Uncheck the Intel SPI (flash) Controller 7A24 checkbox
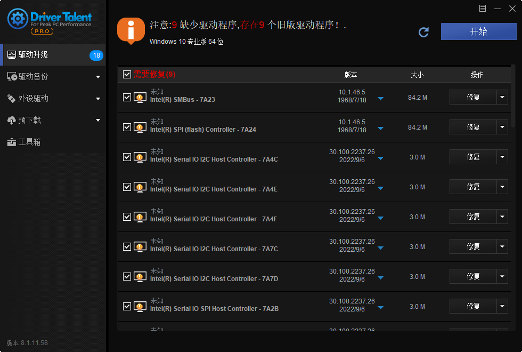The width and height of the screenshot is (522, 352). pyautogui.click(x=127, y=127)
